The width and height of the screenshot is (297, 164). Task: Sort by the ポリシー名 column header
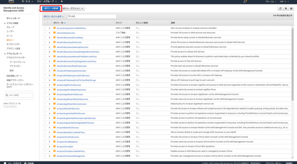tap(59, 23)
